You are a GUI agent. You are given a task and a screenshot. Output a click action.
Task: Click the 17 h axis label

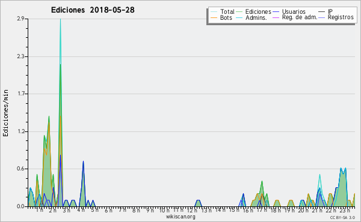click(262, 210)
